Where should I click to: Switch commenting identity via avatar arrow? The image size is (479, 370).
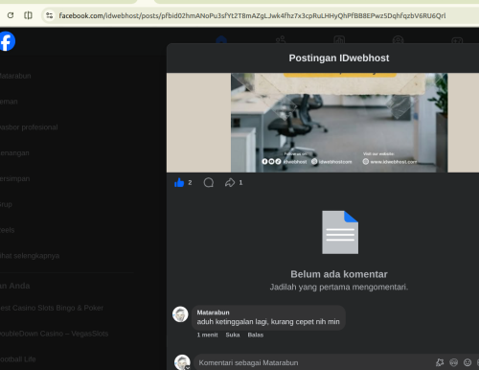coord(188,367)
